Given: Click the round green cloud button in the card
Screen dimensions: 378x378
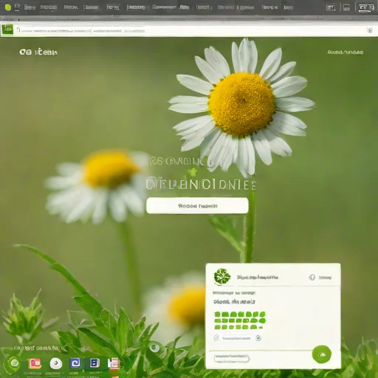Looking at the screenshot, I should [322, 354].
